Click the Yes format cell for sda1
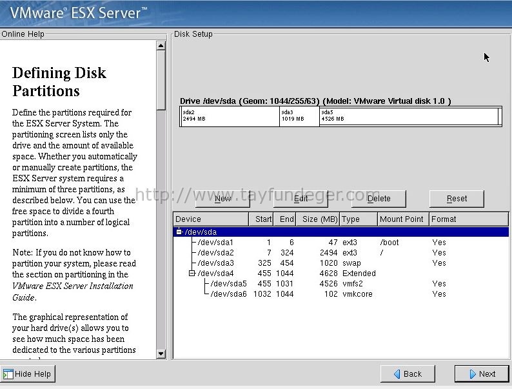 439,243
